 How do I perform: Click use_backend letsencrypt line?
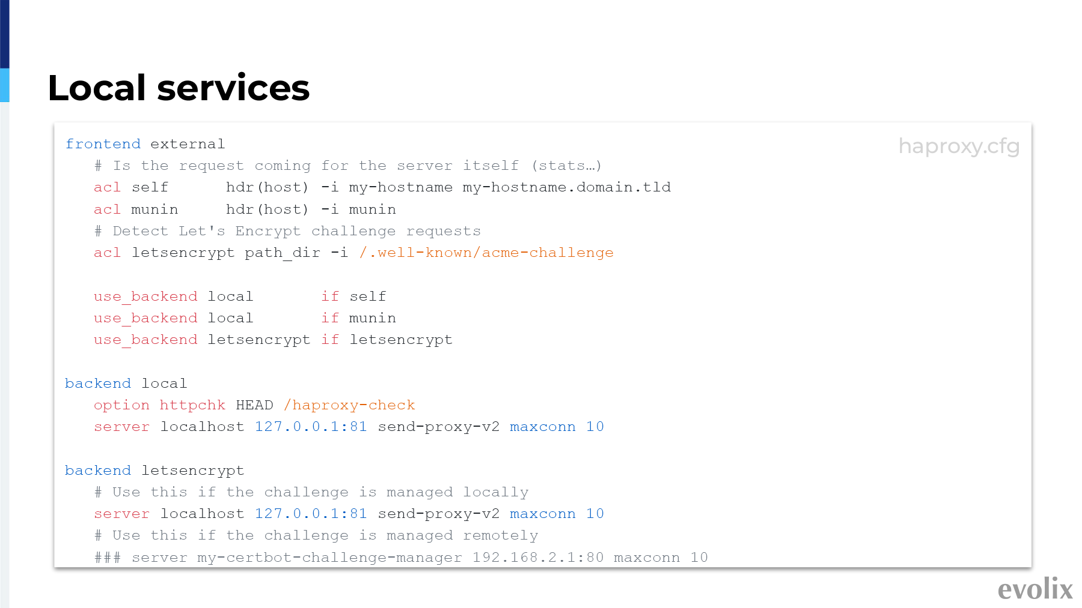[x=273, y=340]
